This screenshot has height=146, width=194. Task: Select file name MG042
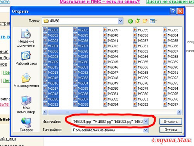[x=113, y=46]
